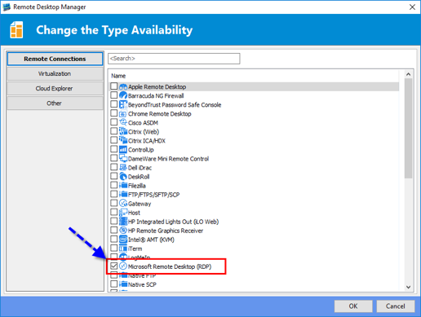Click the Cisco ASDM icon
Screen dimensions: 421x317
tap(123, 123)
